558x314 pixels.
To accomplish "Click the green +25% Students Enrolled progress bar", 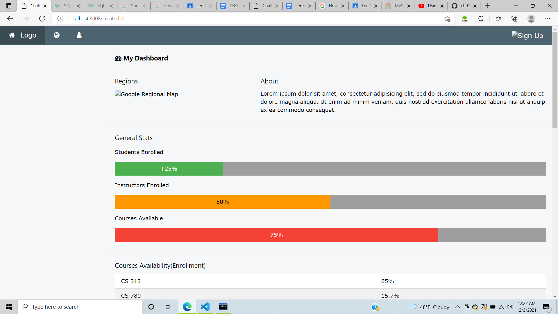I will point(169,169).
